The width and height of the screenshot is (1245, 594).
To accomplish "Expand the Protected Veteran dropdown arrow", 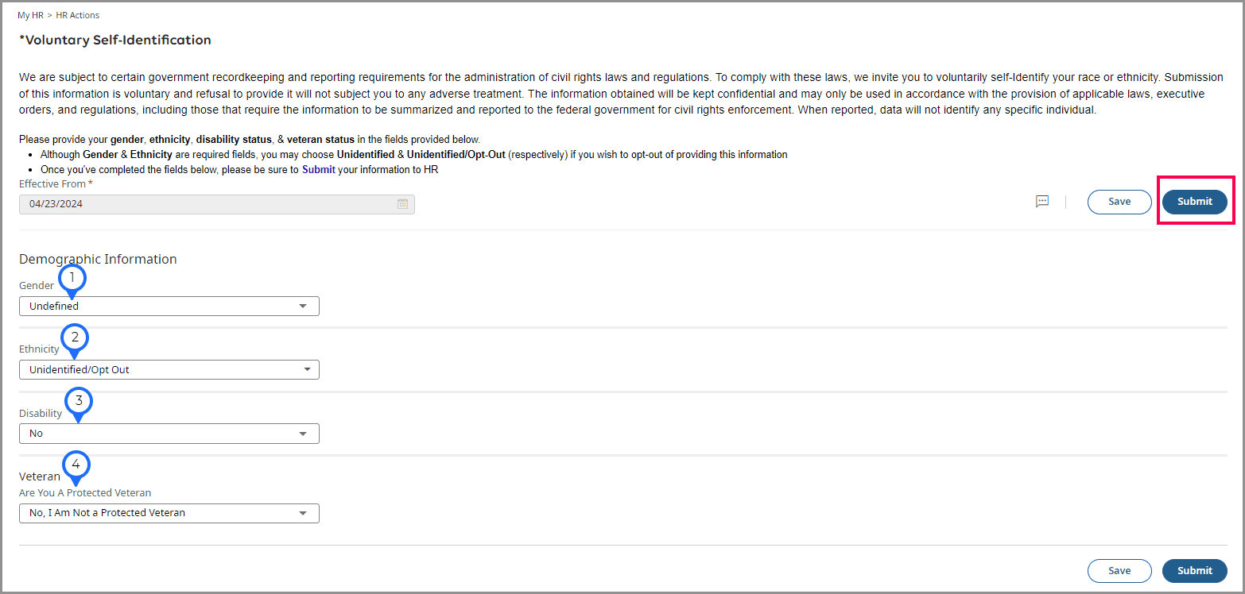I will coord(303,513).
